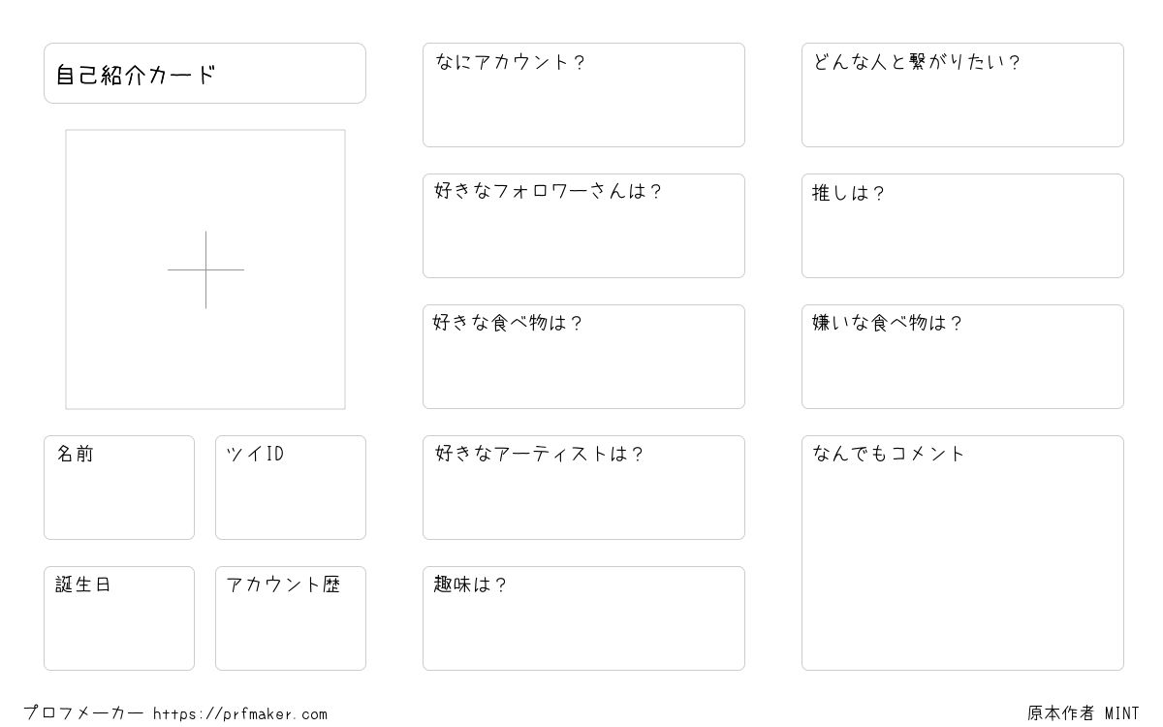Click the ツイID field
Viewport: 1163px width, 727px height.
pos(291,488)
